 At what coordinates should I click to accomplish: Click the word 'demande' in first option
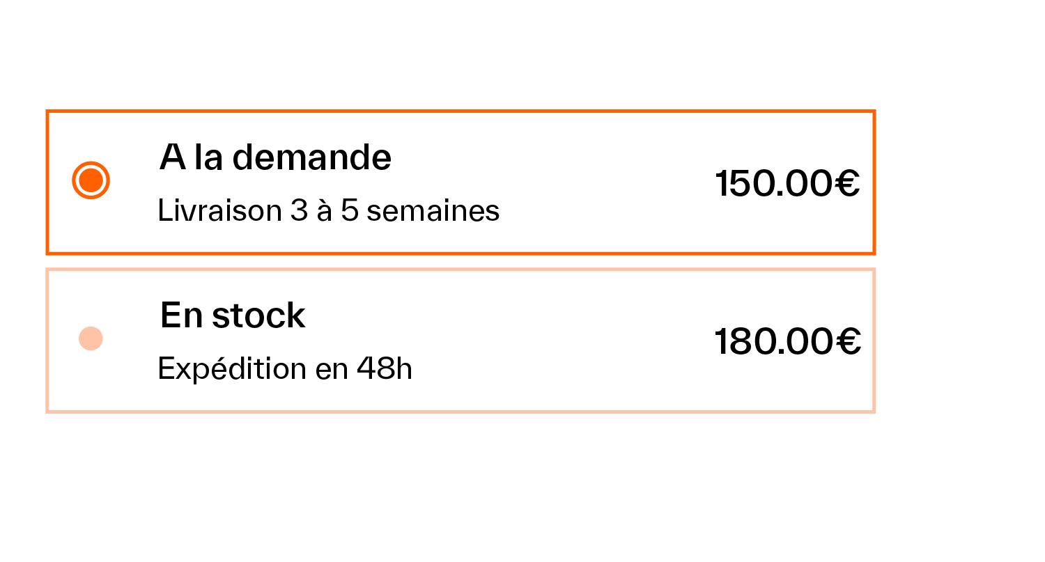click(x=311, y=157)
